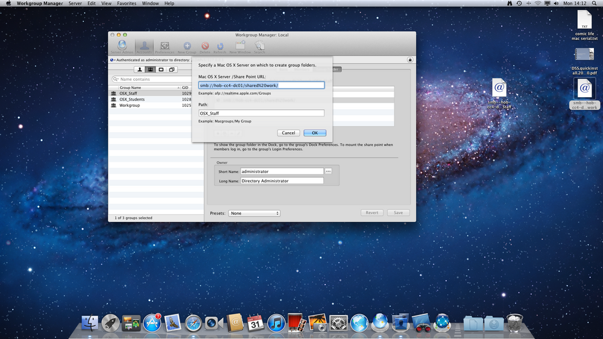Open the Server menu
This screenshot has height=339, width=603.
75,4
